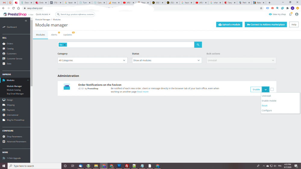The image size is (301, 169).
Task: Choose Uninstall from the module menu
Action: [x=266, y=96]
